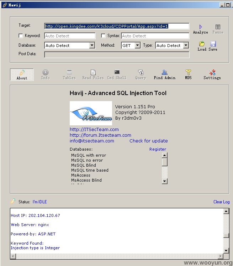Click the Post Data field
Viewport: 233px width, 266px height.
click(117, 54)
